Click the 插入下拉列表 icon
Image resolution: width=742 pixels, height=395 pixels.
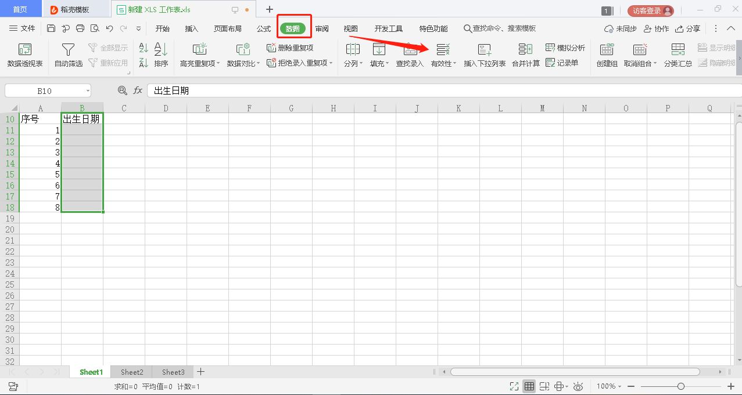coord(485,50)
